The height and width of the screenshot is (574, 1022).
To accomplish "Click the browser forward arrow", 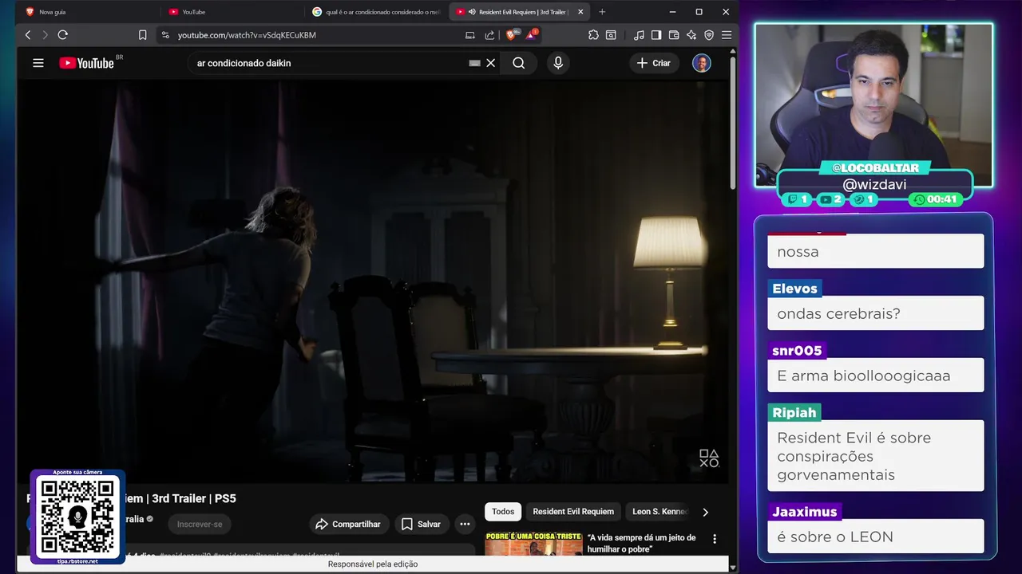I will click(x=45, y=35).
